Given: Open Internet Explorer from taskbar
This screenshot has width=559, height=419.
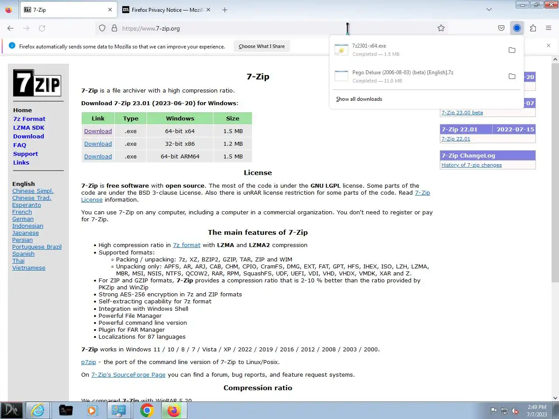Looking at the screenshot, I should pyautogui.click(x=38, y=410).
